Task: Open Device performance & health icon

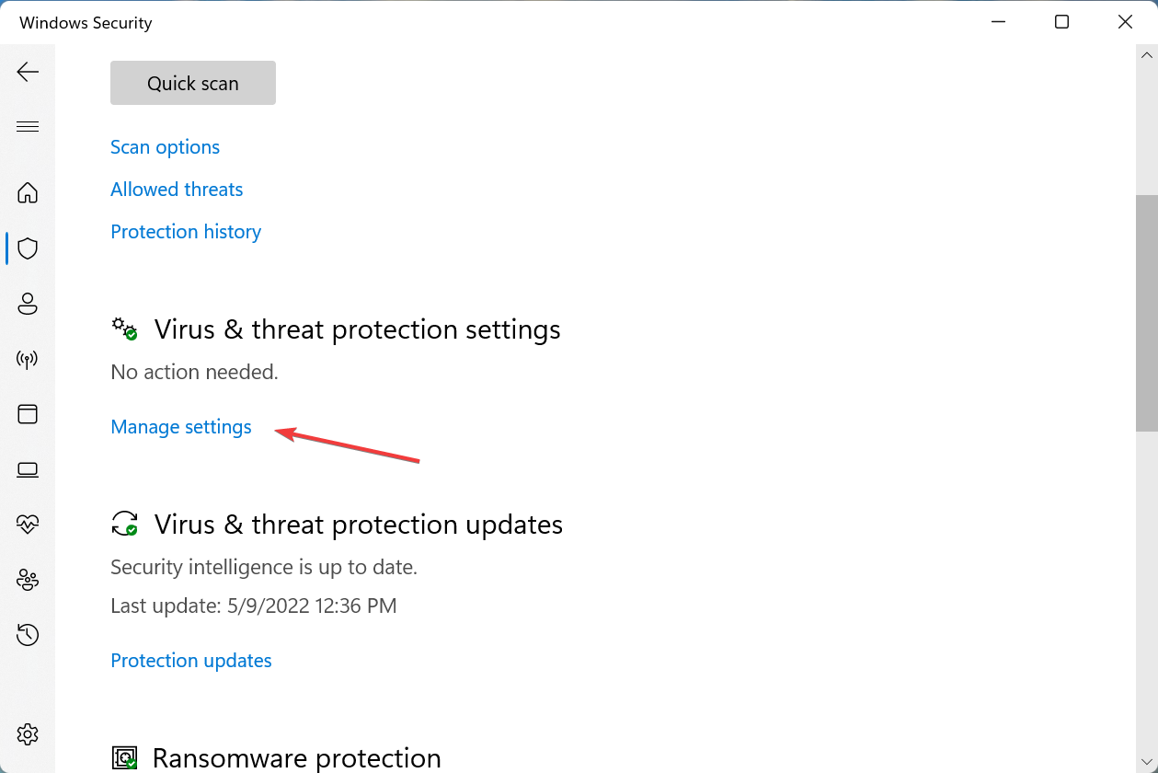Action: pyautogui.click(x=28, y=524)
